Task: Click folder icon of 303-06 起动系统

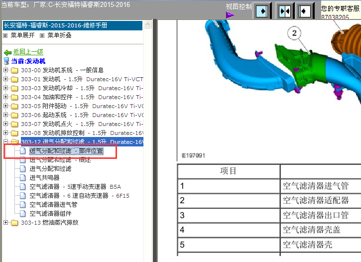Action: (x=14, y=115)
